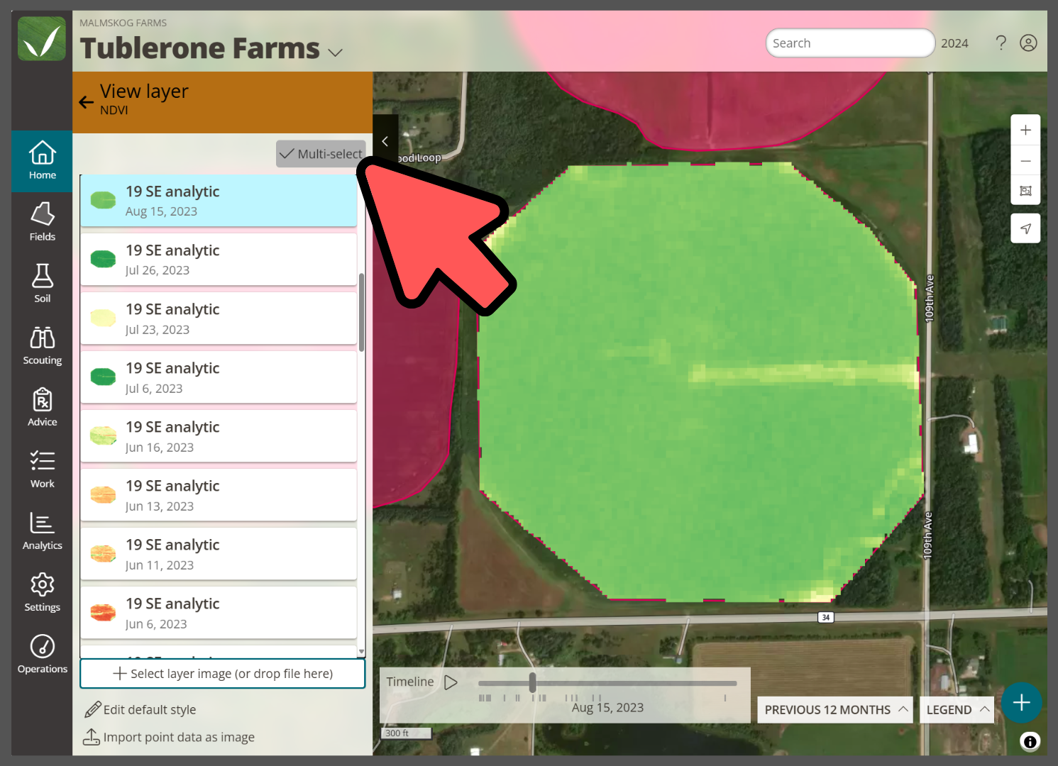The height and width of the screenshot is (766, 1058).
Task: Click Import point data as image link
Action: click(x=179, y=737)
